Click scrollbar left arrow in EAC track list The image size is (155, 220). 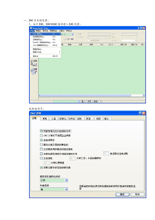40,95
